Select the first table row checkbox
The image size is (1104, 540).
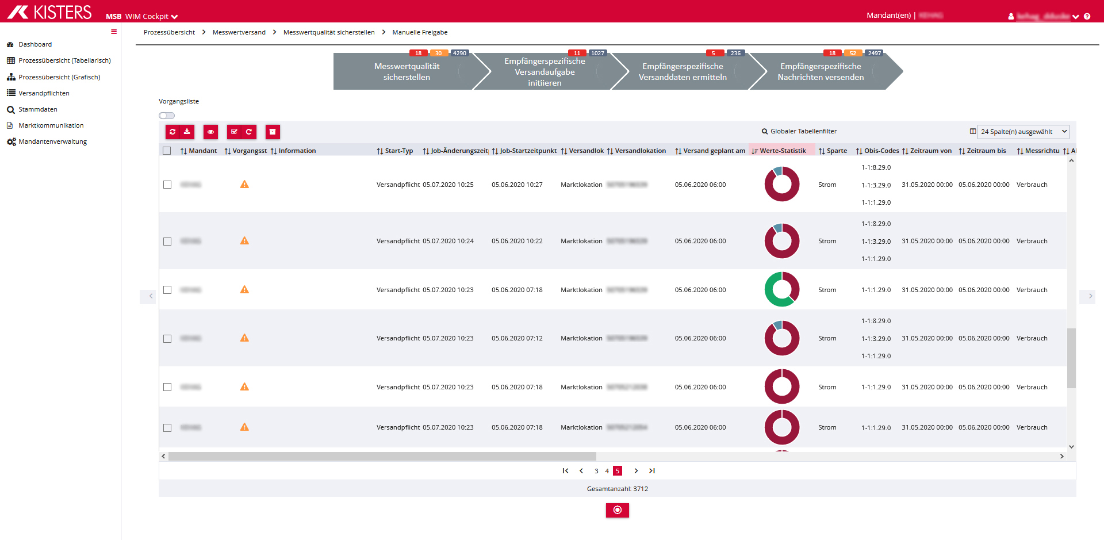coord(167,185)
